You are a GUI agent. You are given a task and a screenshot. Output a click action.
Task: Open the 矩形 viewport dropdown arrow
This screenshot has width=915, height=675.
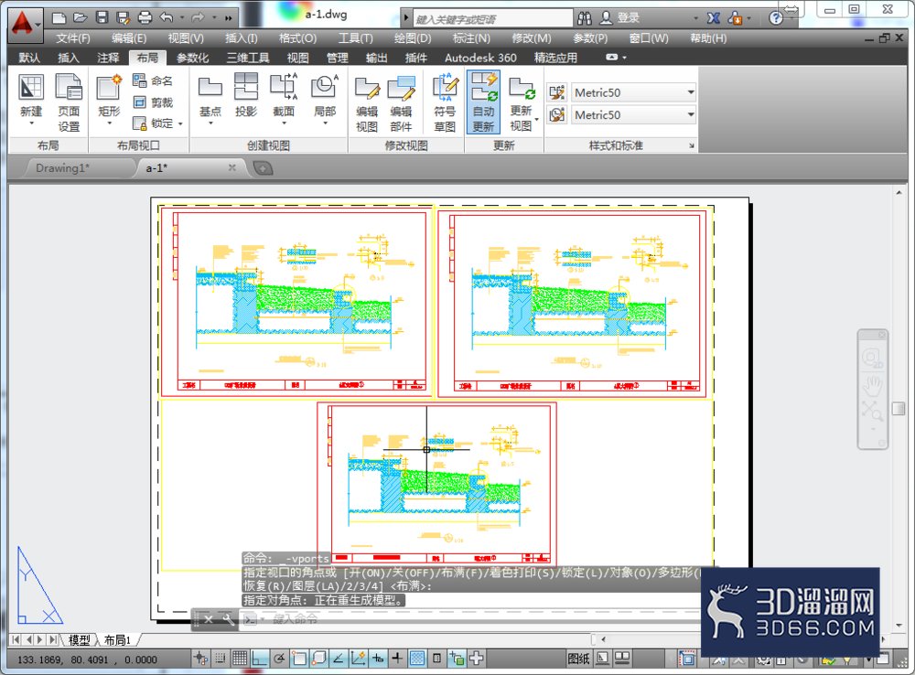pyautogui.click(x=109, y=123)
